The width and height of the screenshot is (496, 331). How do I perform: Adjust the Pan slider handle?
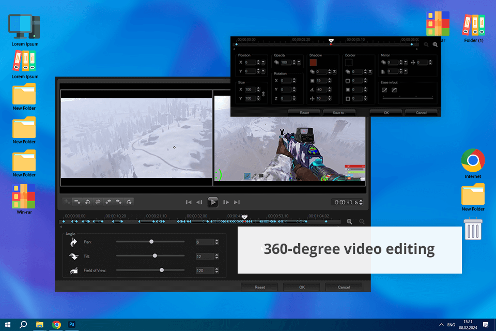151,242
